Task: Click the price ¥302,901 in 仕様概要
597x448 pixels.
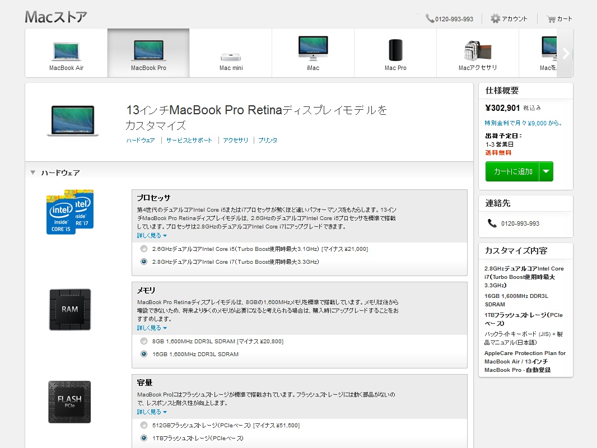Action: tap(502, 108)
